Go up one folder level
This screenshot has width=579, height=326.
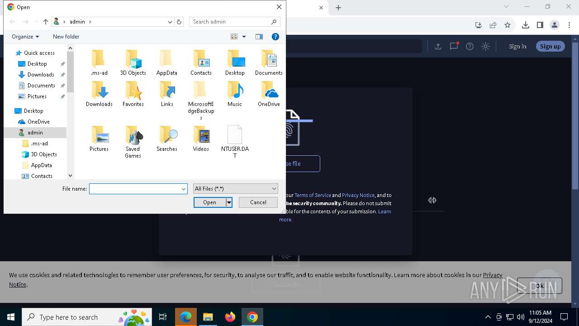point(45,22)
